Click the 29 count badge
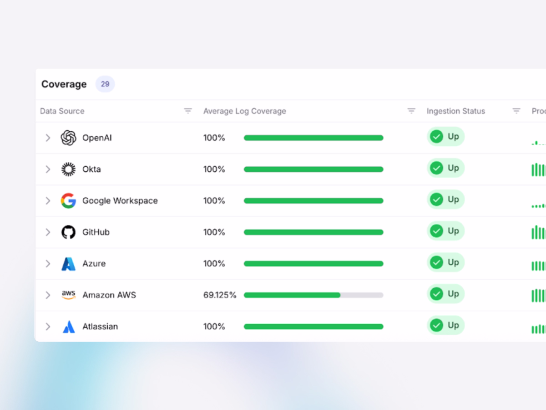Screen dimensions: 546x410 click(105, 84)
